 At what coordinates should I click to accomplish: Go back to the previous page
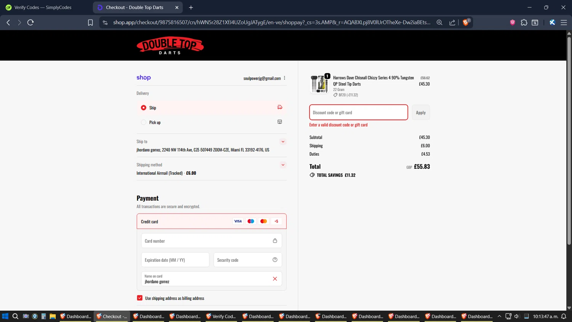pyautogui.click(x=8, y=23)
